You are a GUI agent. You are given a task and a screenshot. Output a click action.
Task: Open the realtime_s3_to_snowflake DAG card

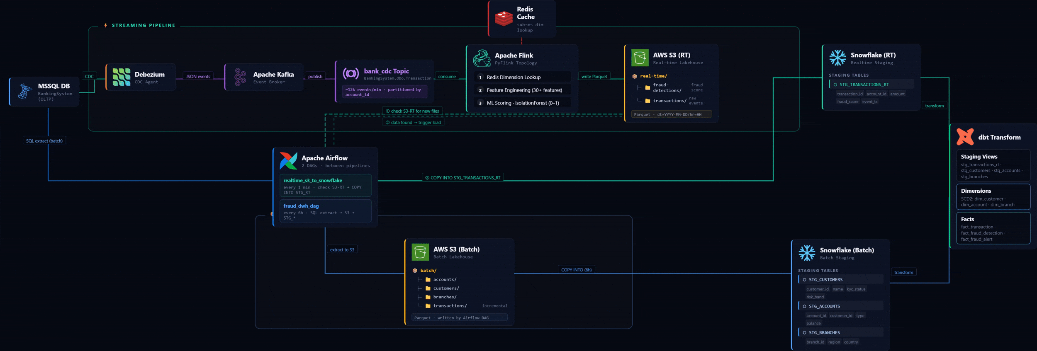pos(326,186)
